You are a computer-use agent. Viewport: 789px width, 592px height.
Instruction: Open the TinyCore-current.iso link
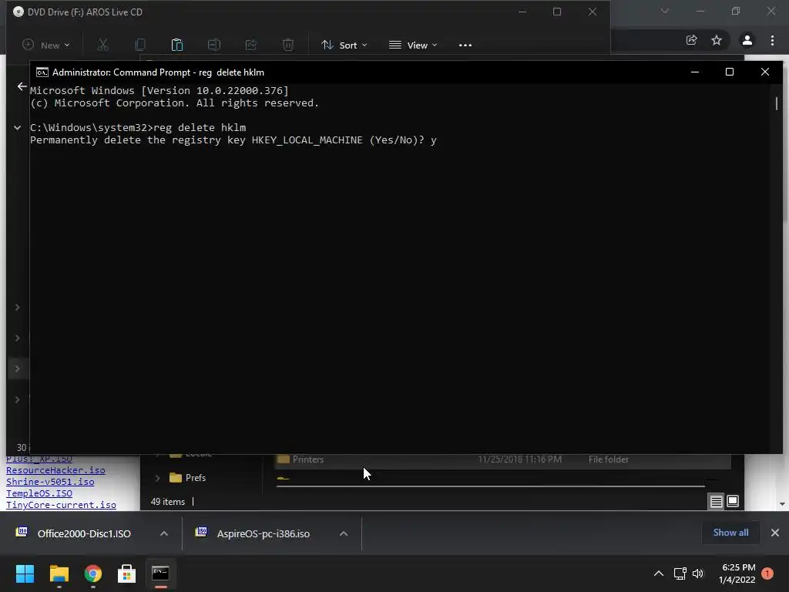coord(61,505)
